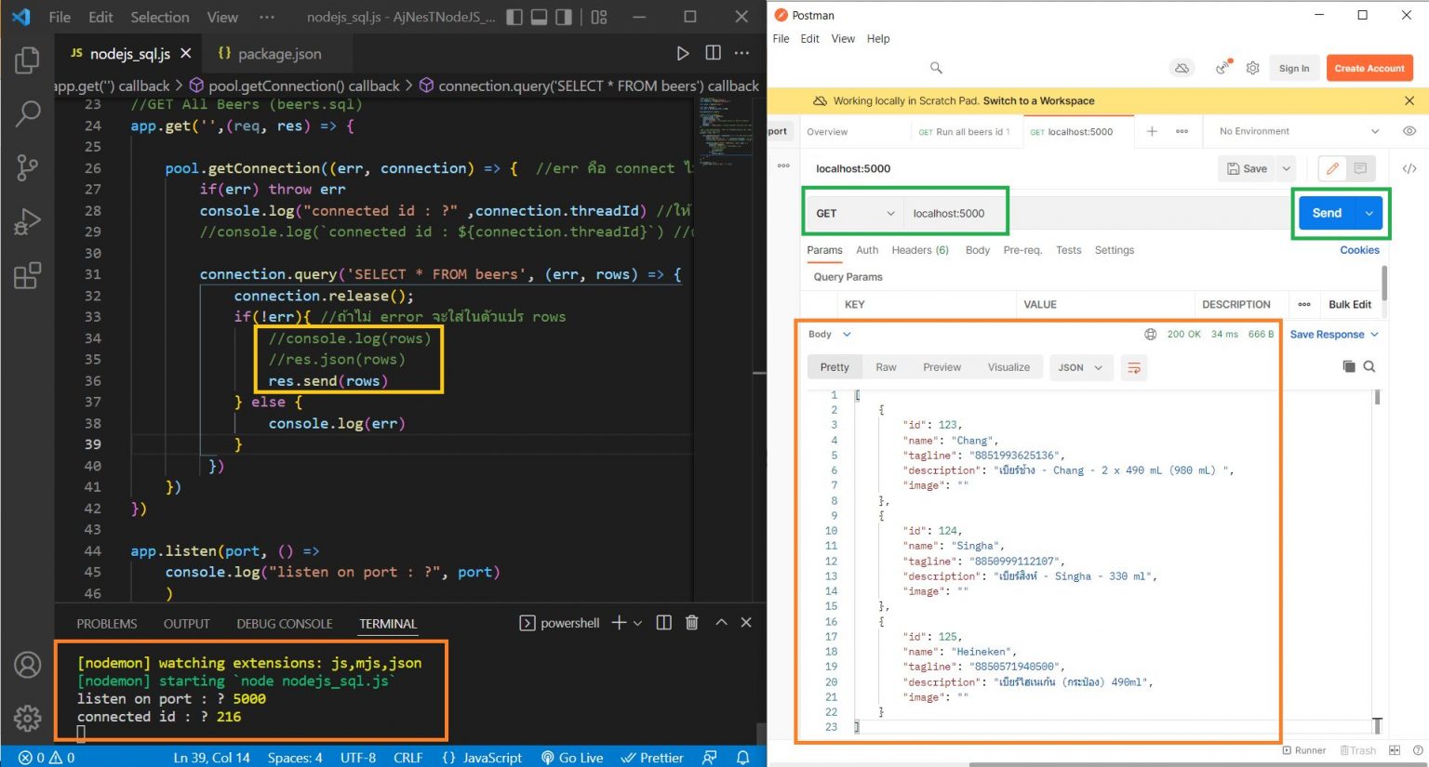Kill terminal with the trash icon
This screenshot has width=1429, height=767.
click(x=691, y=623)
